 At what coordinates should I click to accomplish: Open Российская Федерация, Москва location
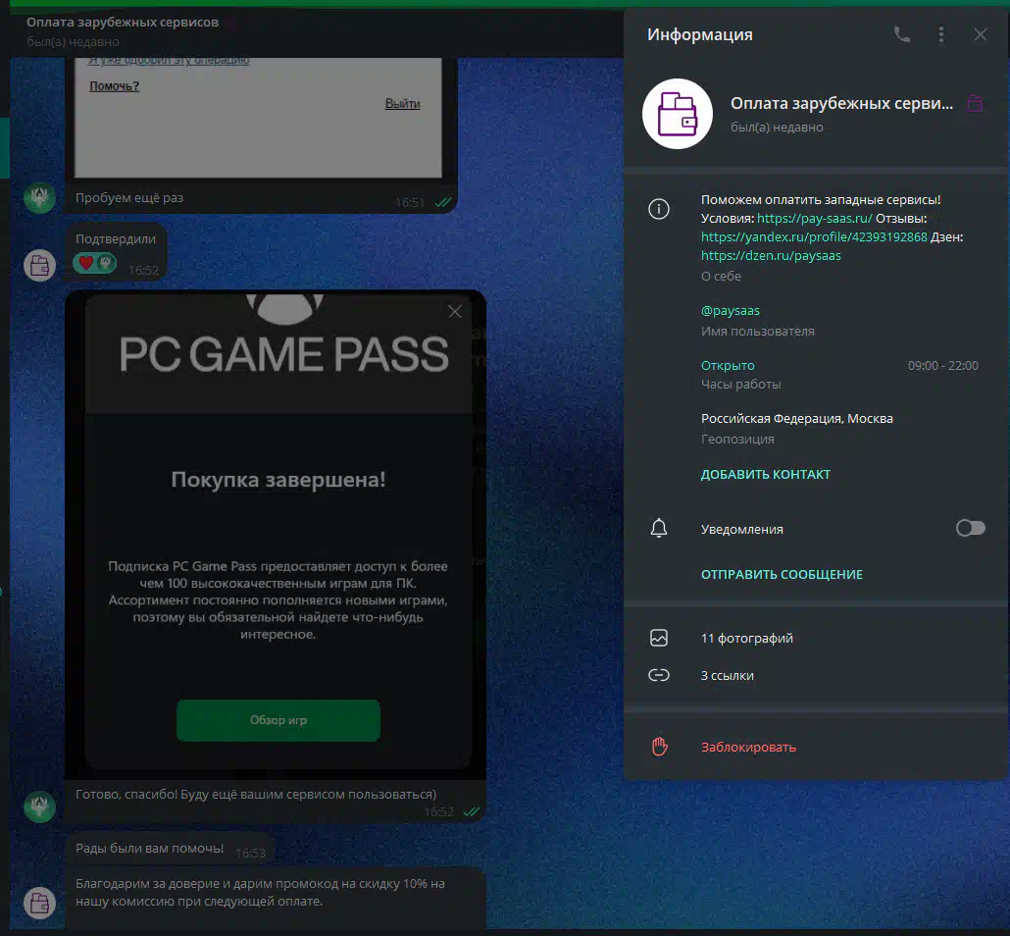[x=796, y=419]
